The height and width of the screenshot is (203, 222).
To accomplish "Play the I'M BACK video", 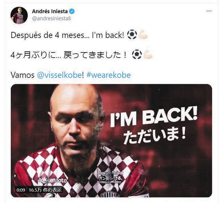I will (111, 141).
